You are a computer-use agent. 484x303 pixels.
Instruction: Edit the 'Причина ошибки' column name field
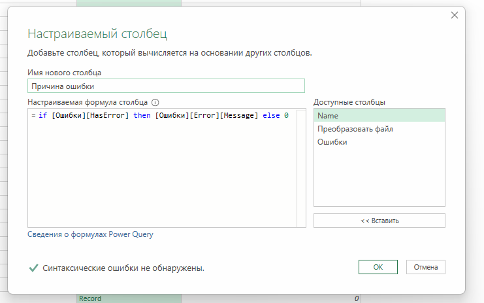[x=166, y=86]
